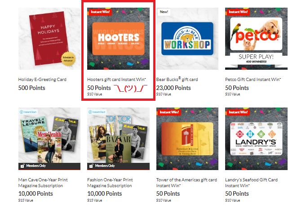
Task: Open the Bear Bucks gift card title link
Action: pos(177,79)
